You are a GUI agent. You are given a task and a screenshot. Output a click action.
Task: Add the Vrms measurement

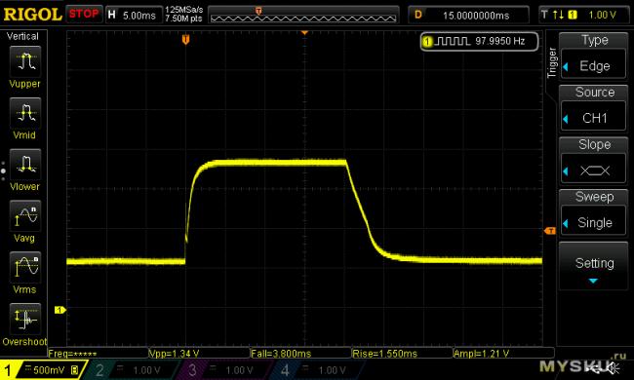(25, 267)
